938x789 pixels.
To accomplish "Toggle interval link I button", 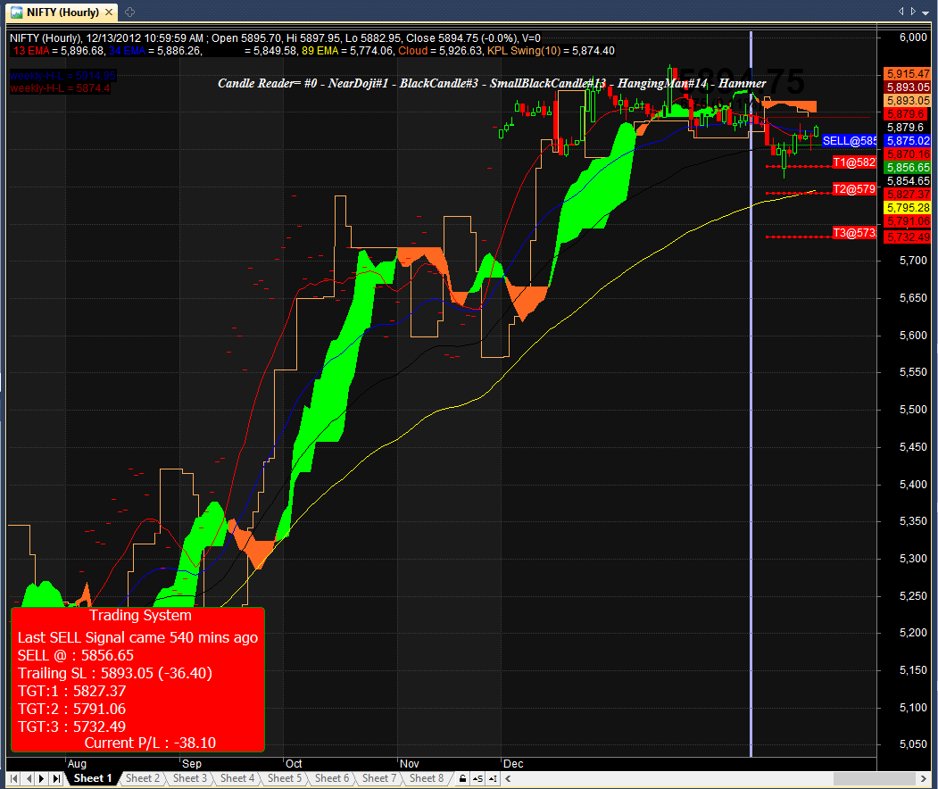I will pyautogui.click(x=493, y=778).
